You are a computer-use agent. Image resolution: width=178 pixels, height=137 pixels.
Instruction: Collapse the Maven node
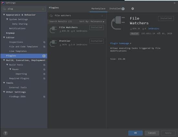[x=10, y=69]
